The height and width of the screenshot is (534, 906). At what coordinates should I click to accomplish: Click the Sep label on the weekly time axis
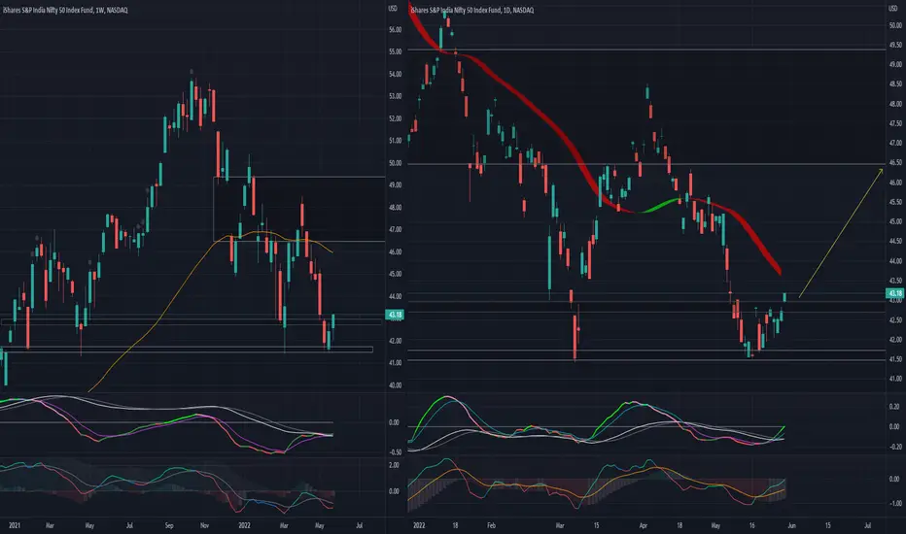point(169,525)
